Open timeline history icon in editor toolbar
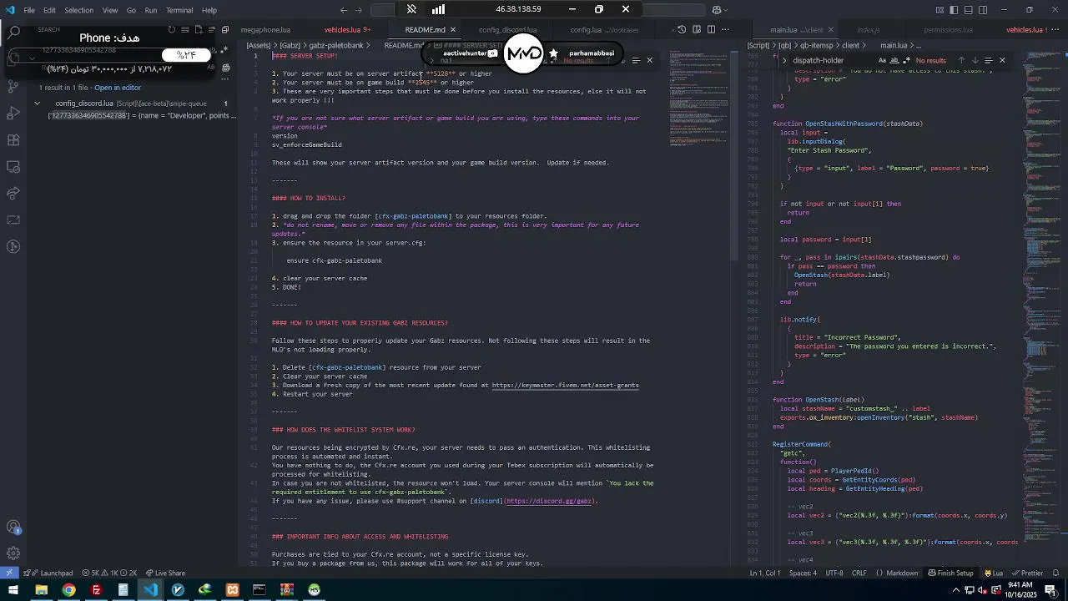This screenshot has width=1068, height=601. click(682, 29)
